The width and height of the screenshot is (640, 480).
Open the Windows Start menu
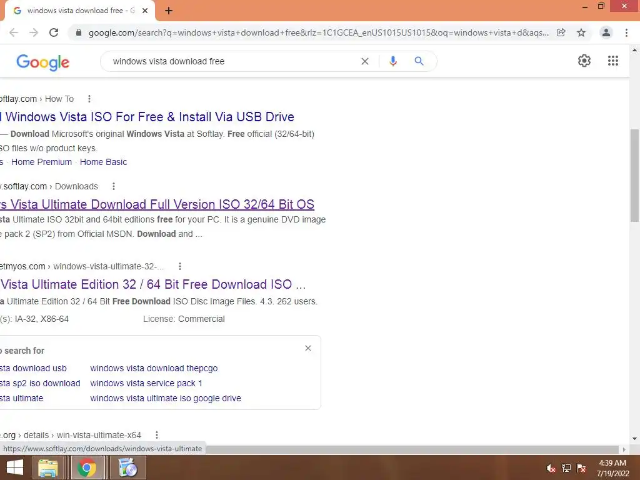(x=15, y=467)
